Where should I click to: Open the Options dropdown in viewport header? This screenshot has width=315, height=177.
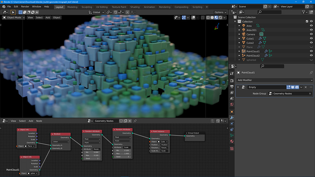tap(220, 12)
